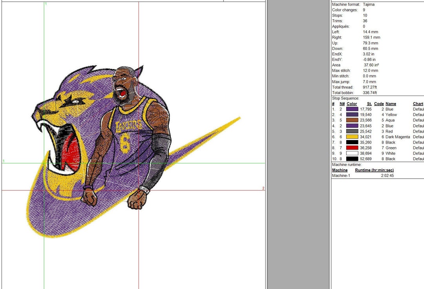Select the Dark Magenta swatch with 34,021 stitches
Image resolution: width=424 pixels, height=289 pixels.
[x=352, y=137]
